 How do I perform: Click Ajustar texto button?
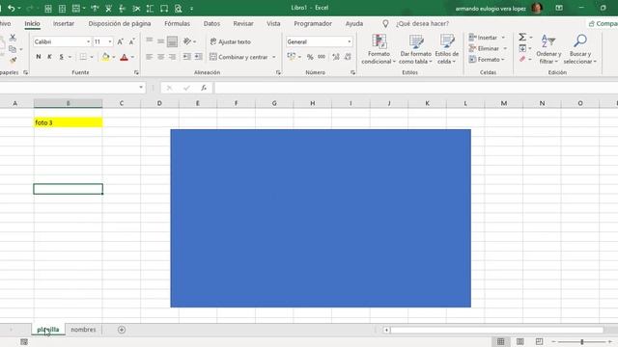231,41
